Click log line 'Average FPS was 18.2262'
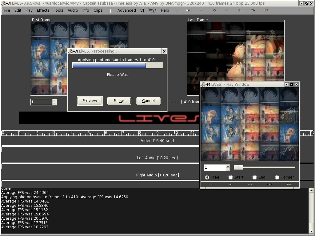Screen dimensions: 315x236 tap(25, 227)
